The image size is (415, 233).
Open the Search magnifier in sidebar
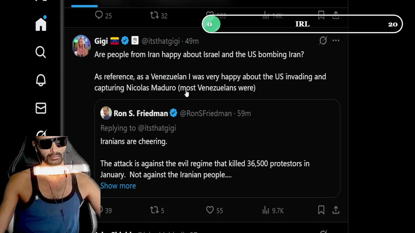click(41, 52)
